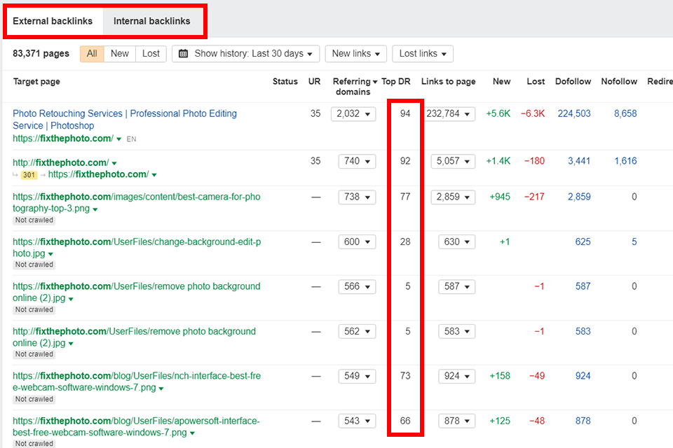The width and height of the screenshot is (673, 448).
Task: Open the 2,032 referring domains dropdown
Action: tap(353, 113)
